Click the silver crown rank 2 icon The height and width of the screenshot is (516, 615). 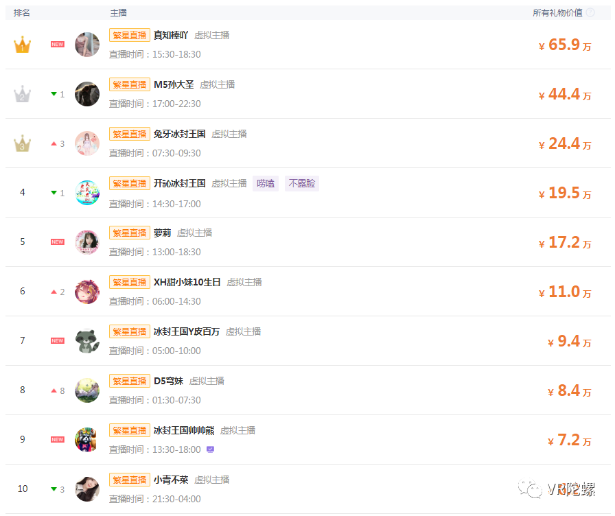(x=23, y=94)
